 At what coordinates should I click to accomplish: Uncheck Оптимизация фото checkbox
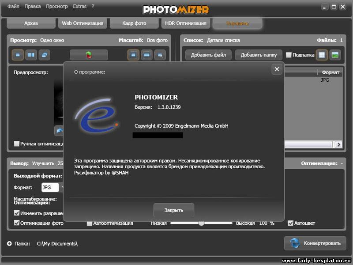tap(16, 223)
